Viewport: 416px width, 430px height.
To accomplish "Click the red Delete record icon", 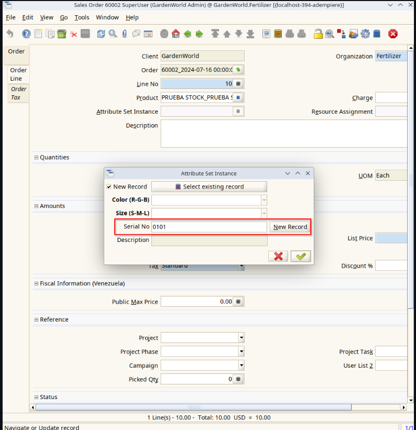I will [73, 34].
